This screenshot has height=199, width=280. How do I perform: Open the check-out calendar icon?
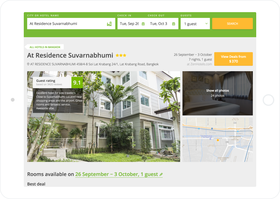point(174,24)
